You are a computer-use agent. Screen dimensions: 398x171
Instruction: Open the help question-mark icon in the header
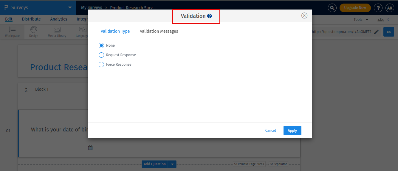(x=378, y=8)
